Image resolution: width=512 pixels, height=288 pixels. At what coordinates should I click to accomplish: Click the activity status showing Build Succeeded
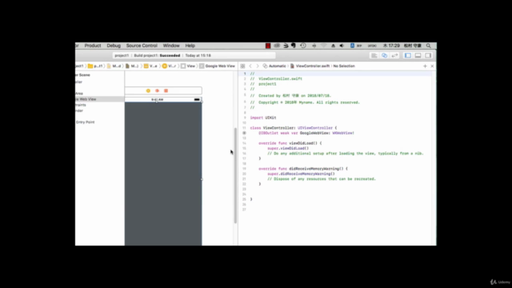click(x=194, y=55)
